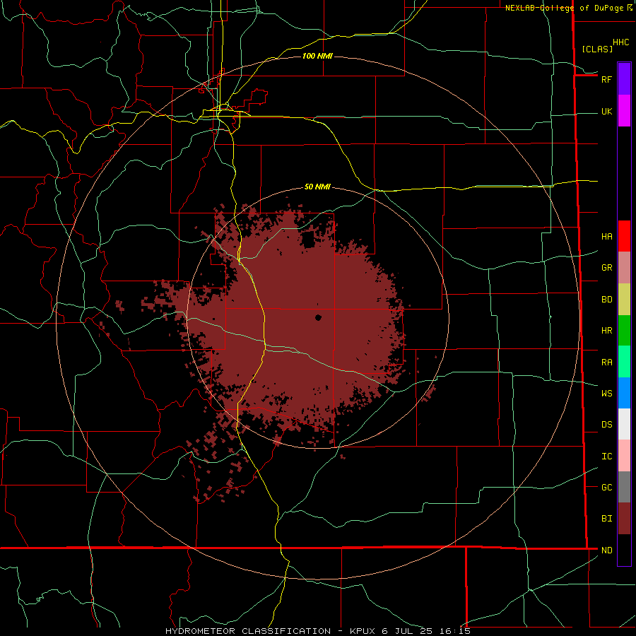Click the RF legend label text
Image resolution: width=636 pixels, height=636 pixels.
[x=606, y=79]
